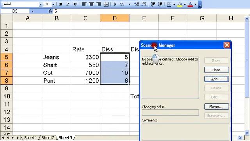Apply comma style
This screenshot has width=250, height=141.
coord(129,4)
